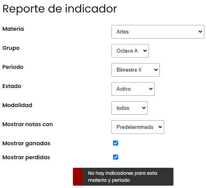Click the chevron arrow on Periodo select

[156, 70]
